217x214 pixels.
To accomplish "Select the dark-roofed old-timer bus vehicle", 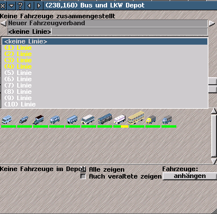I will 38,120.
